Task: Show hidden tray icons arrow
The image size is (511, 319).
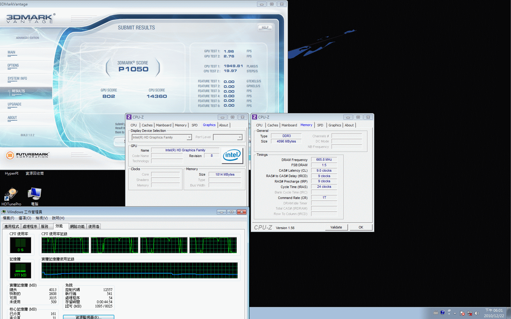Action: (x=455, y=313)
